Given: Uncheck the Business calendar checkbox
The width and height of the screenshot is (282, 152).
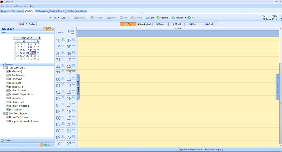Looking at the screenshot, I should coord(7,83).
